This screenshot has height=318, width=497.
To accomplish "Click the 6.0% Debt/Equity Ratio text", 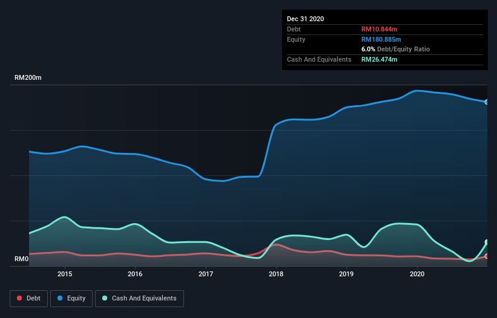I will [395, 49].
